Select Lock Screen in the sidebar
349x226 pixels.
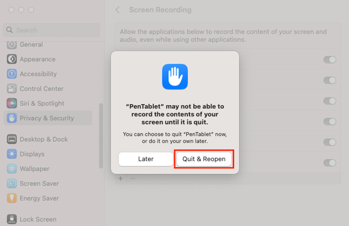tap(38, 219)
